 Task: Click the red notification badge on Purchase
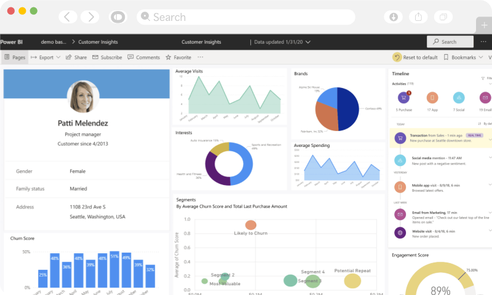point(409,93)
